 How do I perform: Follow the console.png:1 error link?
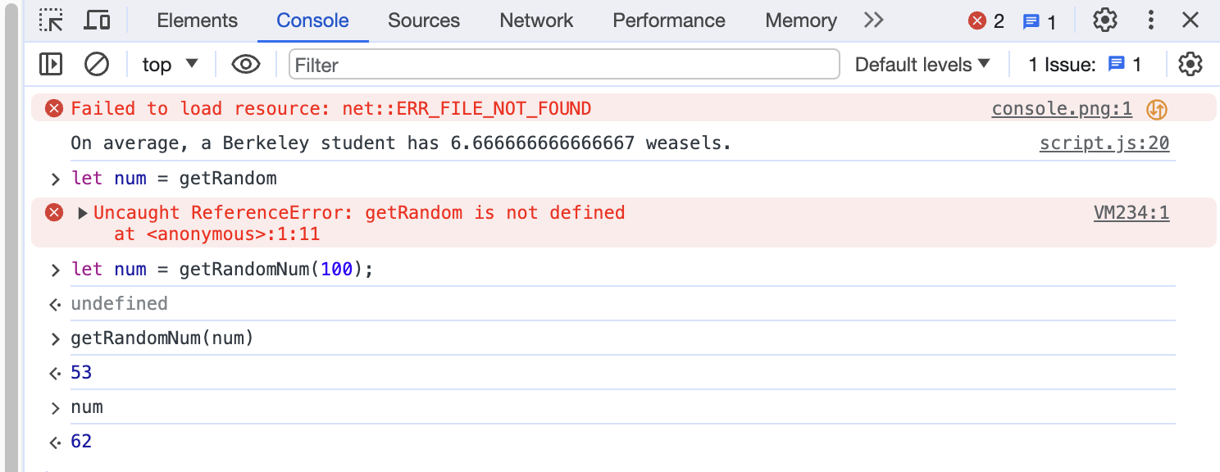pos(1062,107)
